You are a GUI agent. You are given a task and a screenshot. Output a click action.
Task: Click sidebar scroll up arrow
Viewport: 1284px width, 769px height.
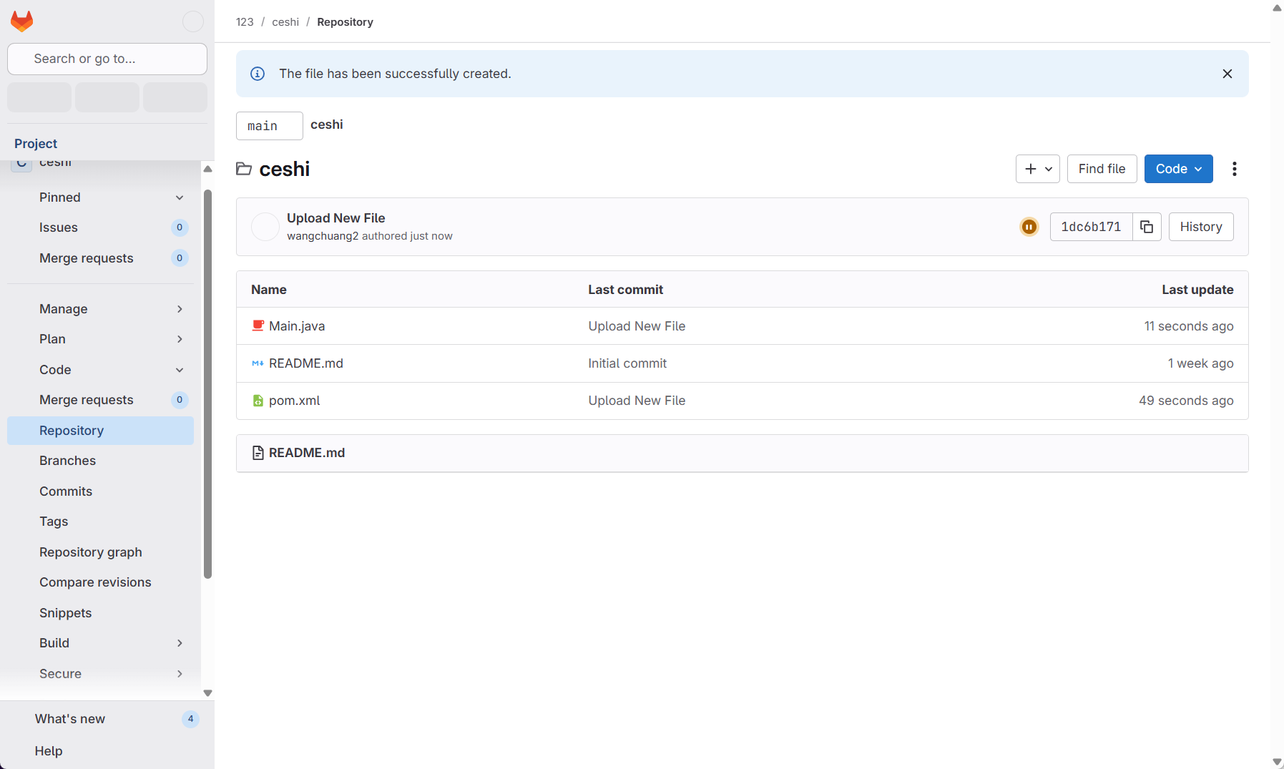[x=208, y=169]
